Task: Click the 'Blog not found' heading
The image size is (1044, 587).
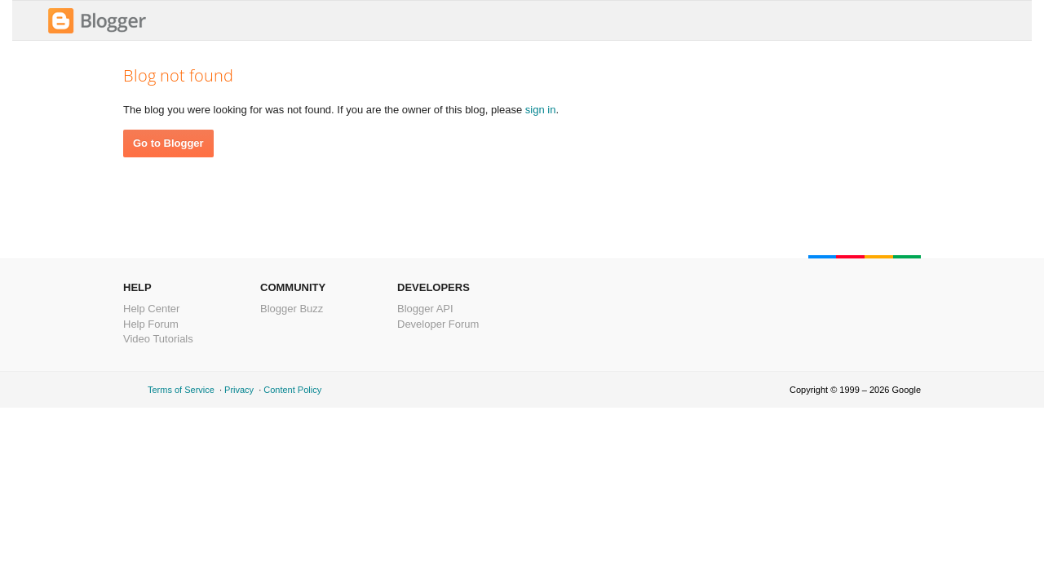Action: coord(178,76)
